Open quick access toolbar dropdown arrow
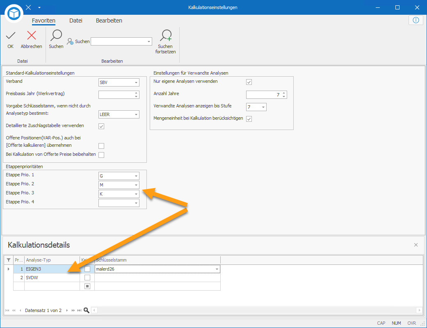 (39, 8)
